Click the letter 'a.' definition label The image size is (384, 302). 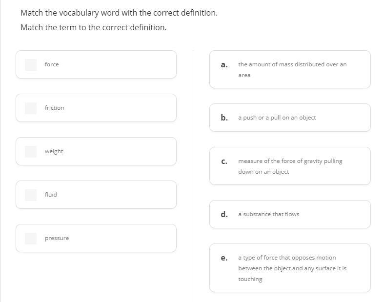pos(224,64)
